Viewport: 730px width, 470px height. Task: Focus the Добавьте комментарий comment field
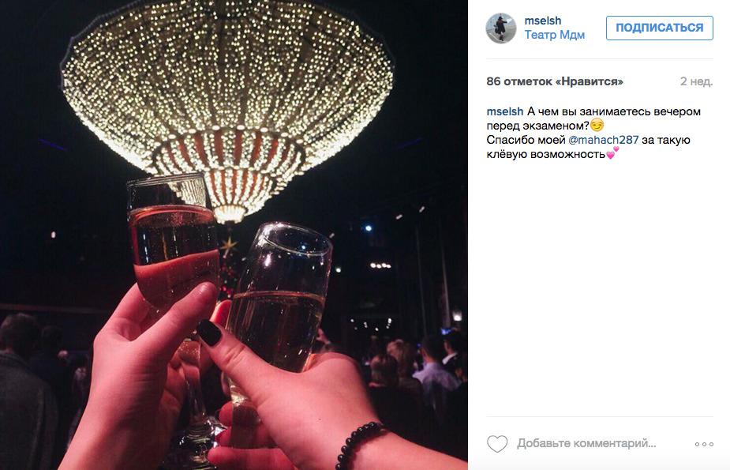point(586,443)
